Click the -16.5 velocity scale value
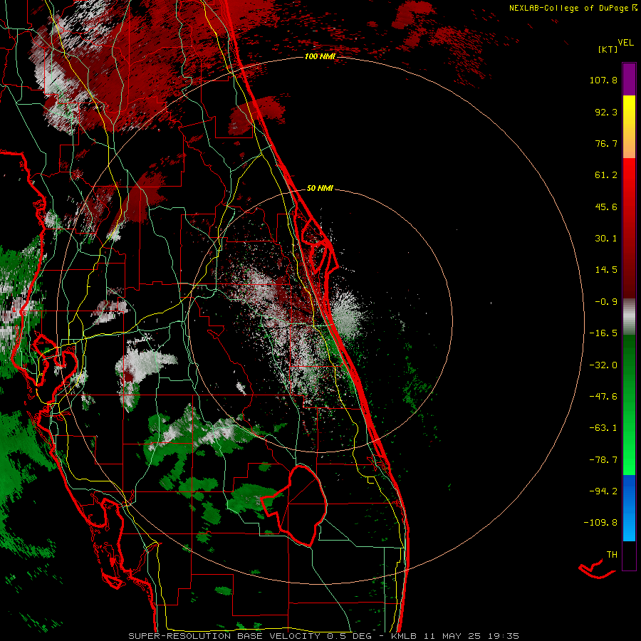Image resolution: width=641 pixels, height=641 pixels. [x=603, y=333]
